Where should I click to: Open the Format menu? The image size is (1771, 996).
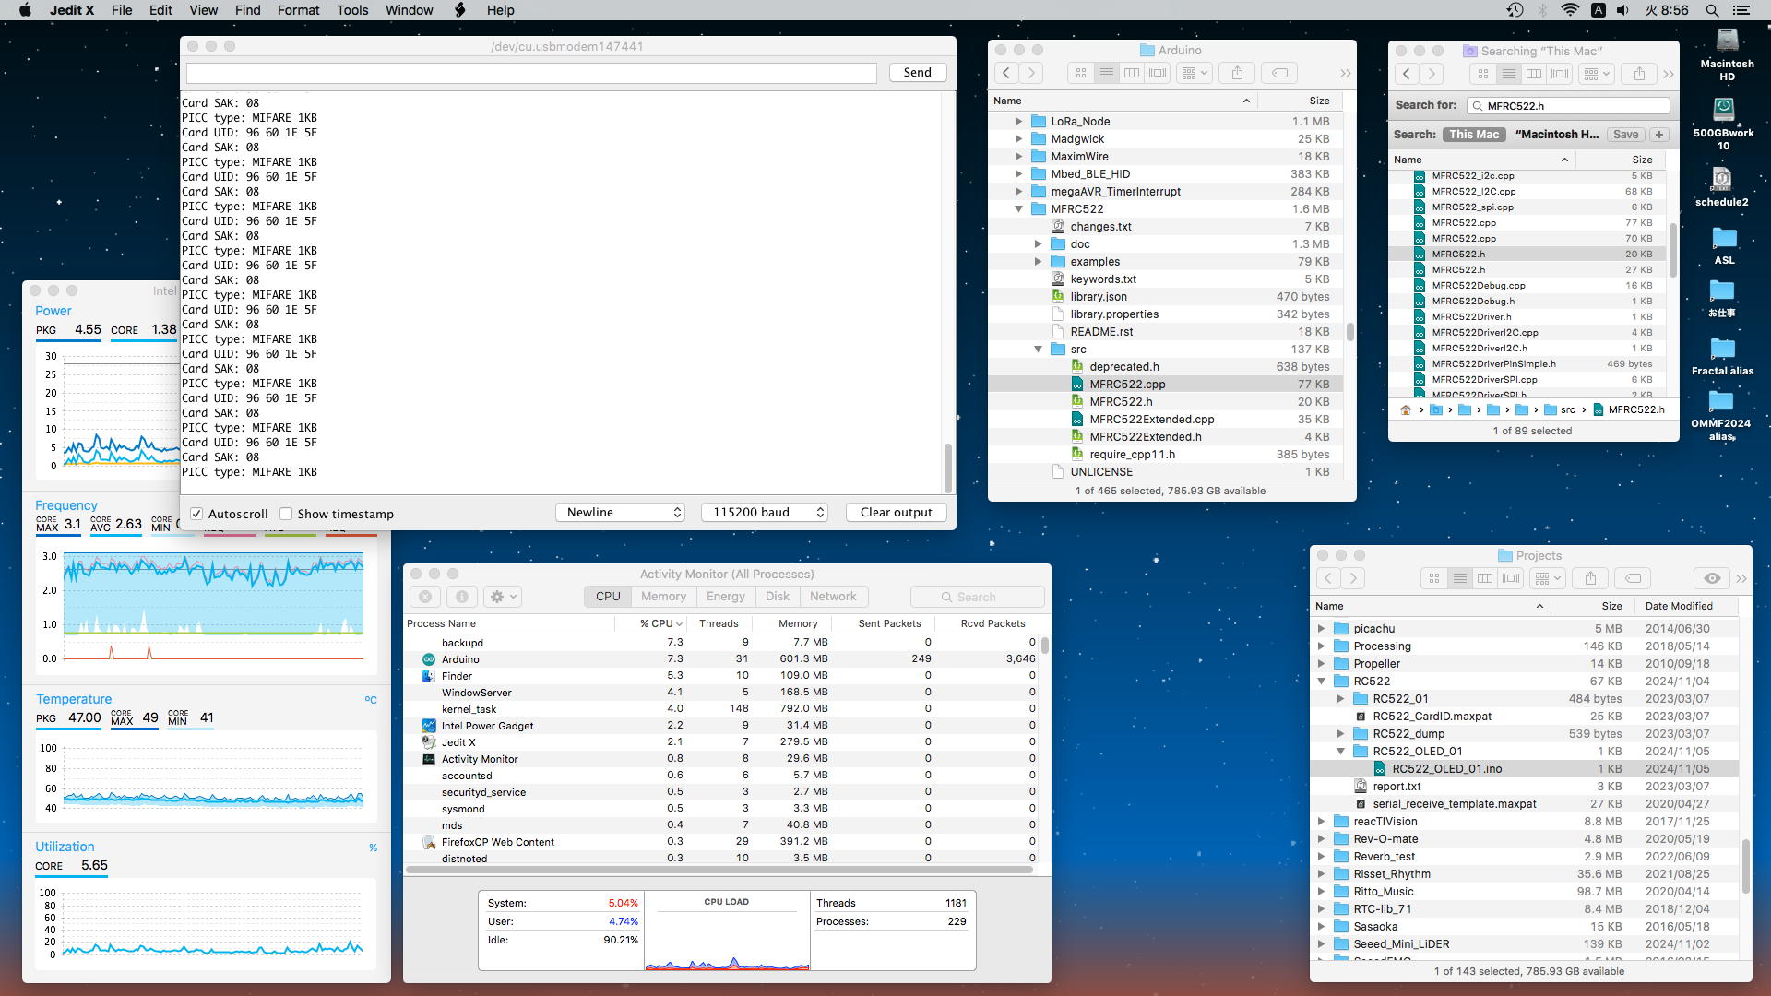point(298,10)
